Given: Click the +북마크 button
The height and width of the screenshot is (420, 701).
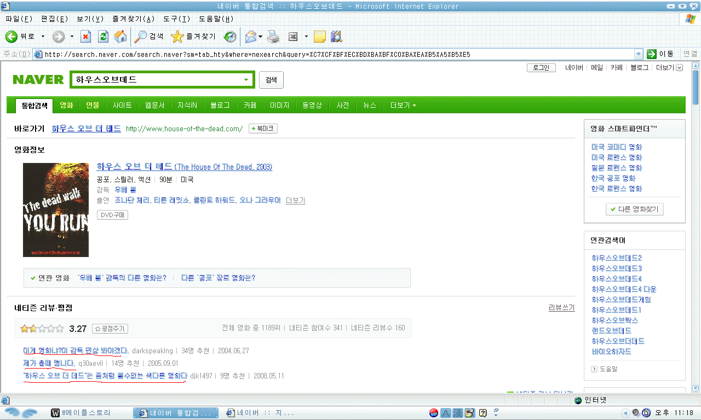Looking at the screenshot, I should click(263, 129).
